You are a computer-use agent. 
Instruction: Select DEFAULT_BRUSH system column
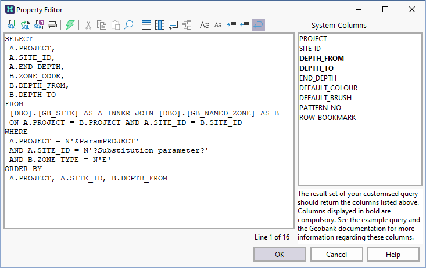tap(325, 97)
